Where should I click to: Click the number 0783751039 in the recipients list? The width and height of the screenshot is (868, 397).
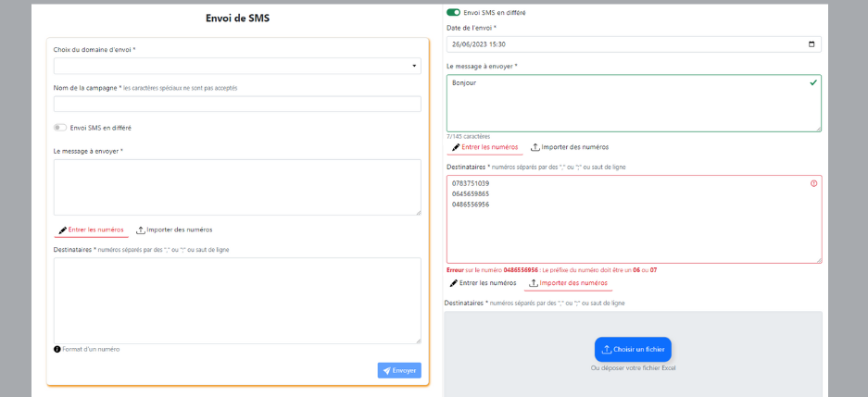tap(471, 183)
